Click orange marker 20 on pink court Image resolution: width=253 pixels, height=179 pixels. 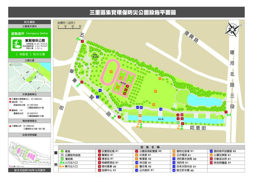121,78
